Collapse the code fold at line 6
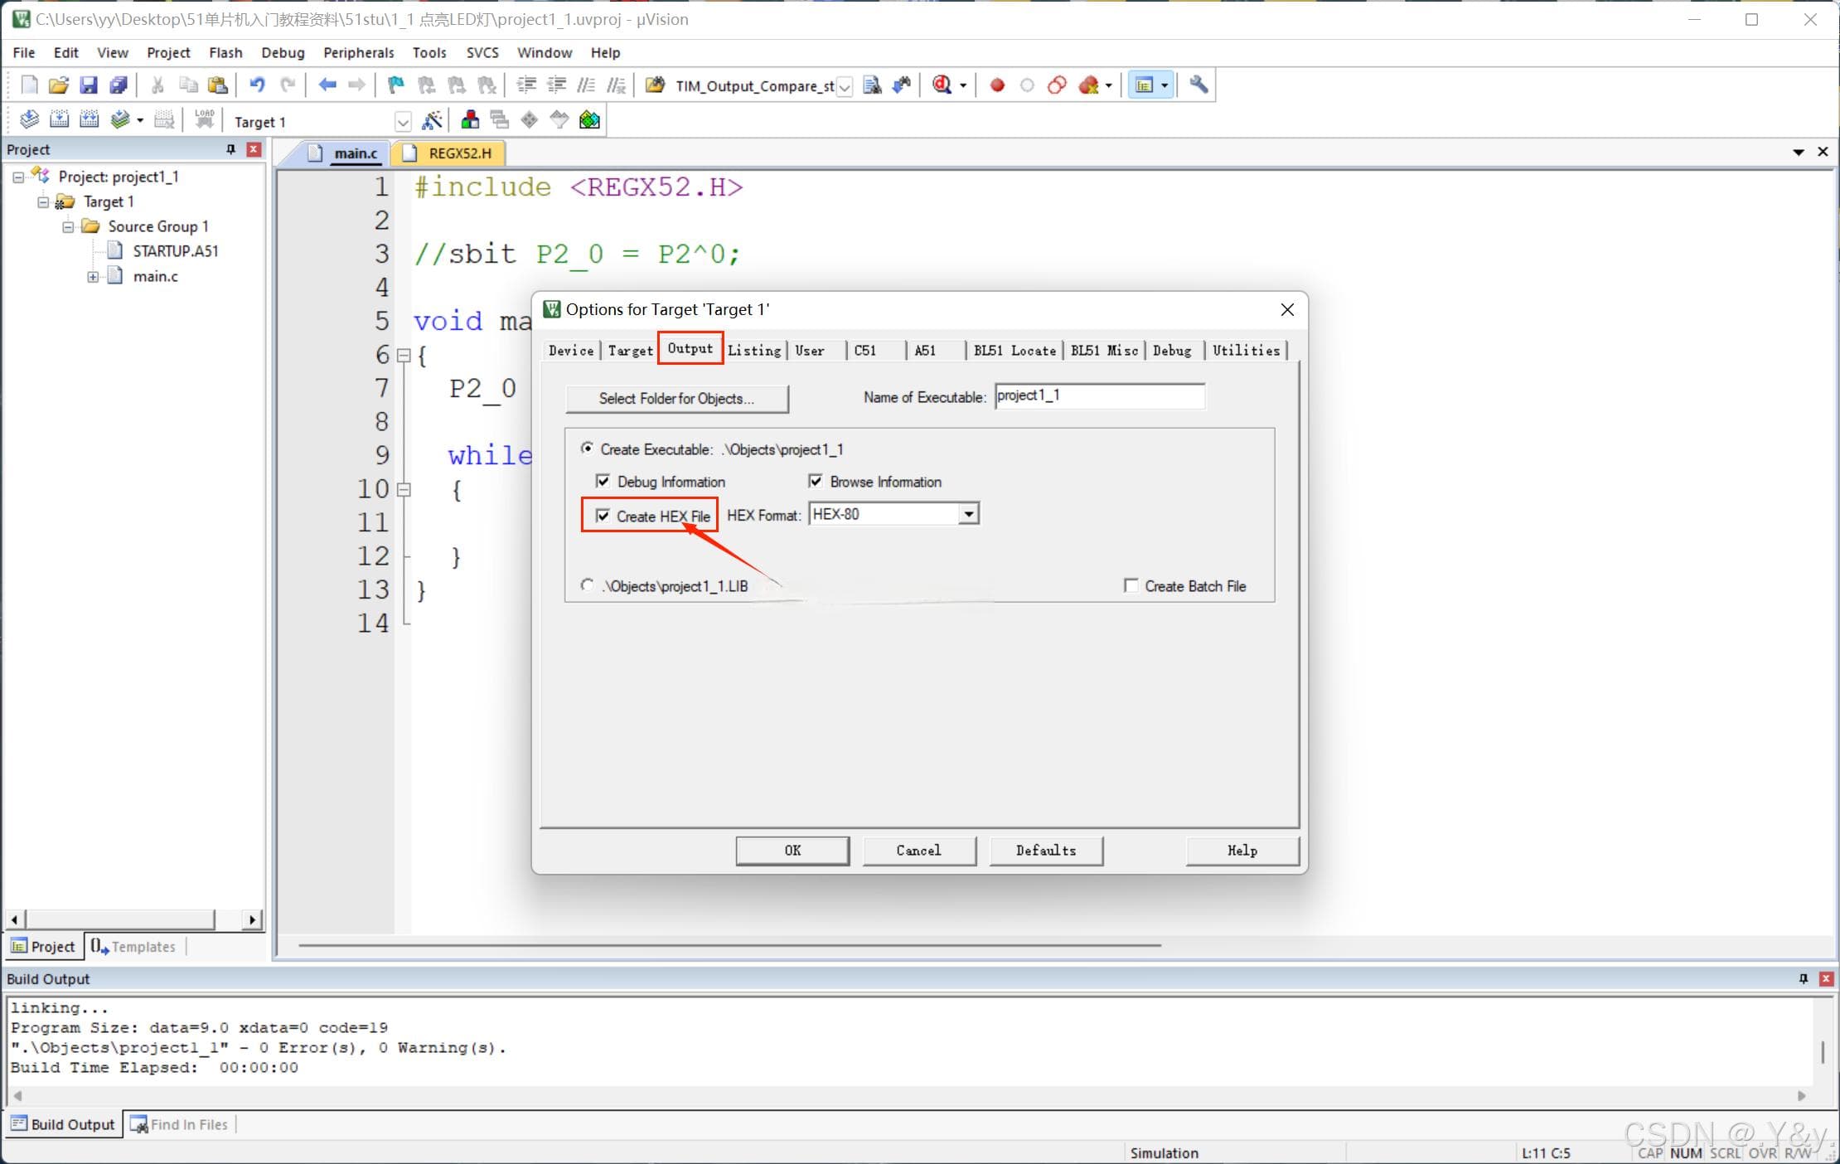The height and width of the screenshot is (1164, 1840). pyautogui.click(x=404, y=356)
